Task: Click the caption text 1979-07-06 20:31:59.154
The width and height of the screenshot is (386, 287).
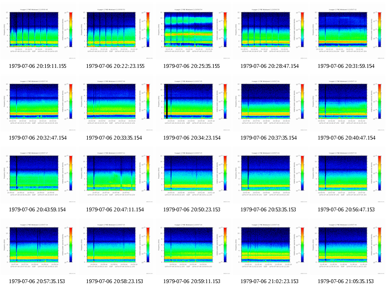Action: [346, 66]
